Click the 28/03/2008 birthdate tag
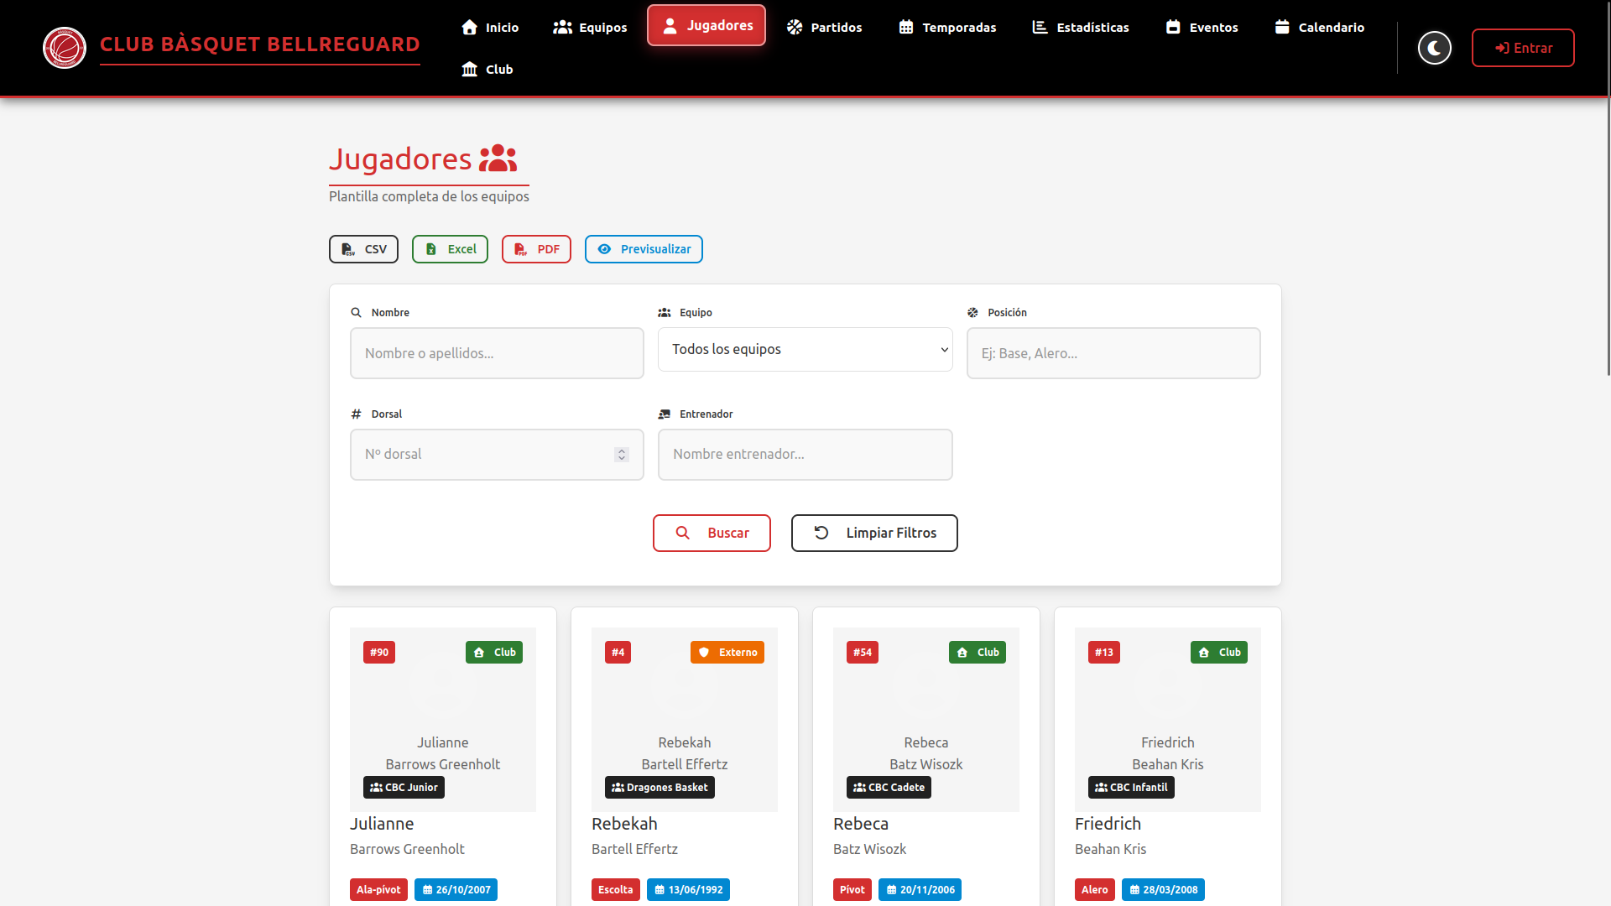1611x906 pixels. 1163,890
